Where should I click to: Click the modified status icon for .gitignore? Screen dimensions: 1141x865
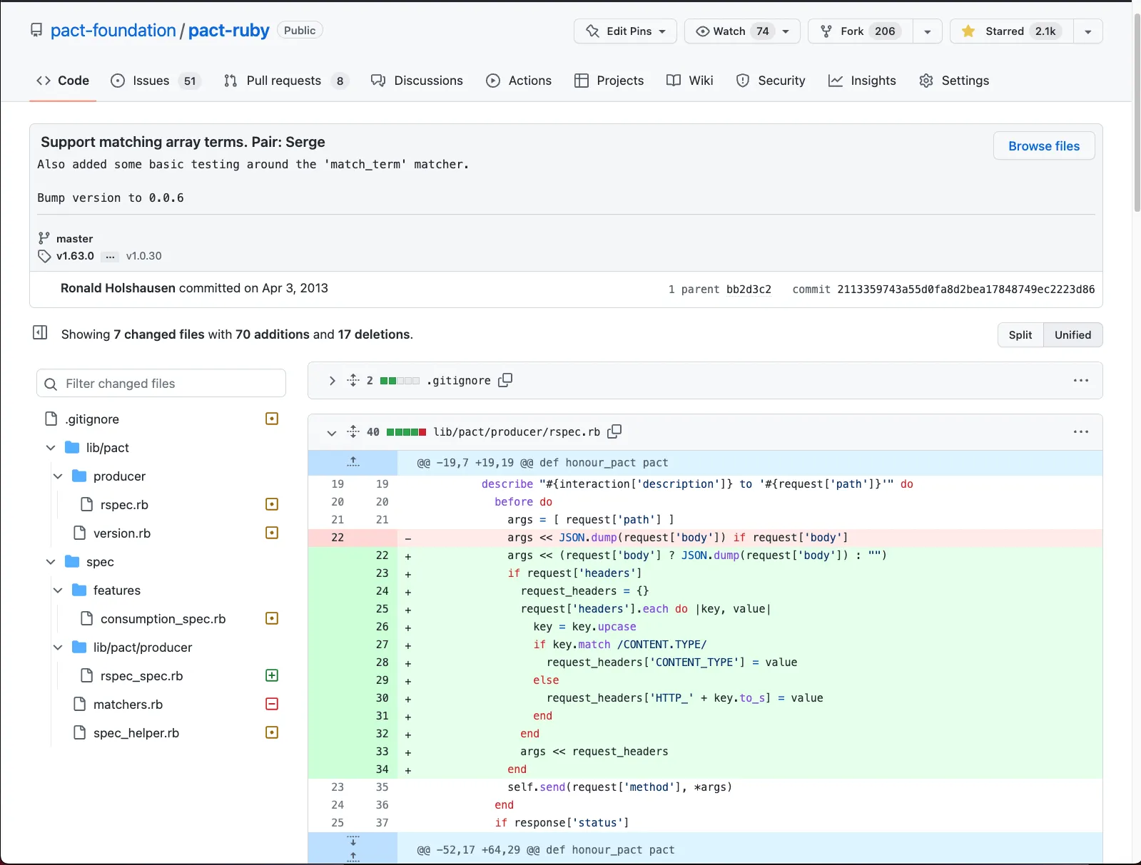pos(272,419)
